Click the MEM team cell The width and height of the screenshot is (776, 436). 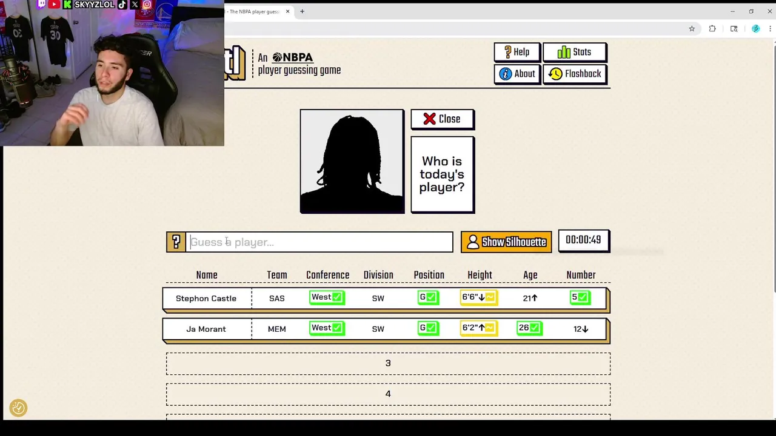(276, 329)
